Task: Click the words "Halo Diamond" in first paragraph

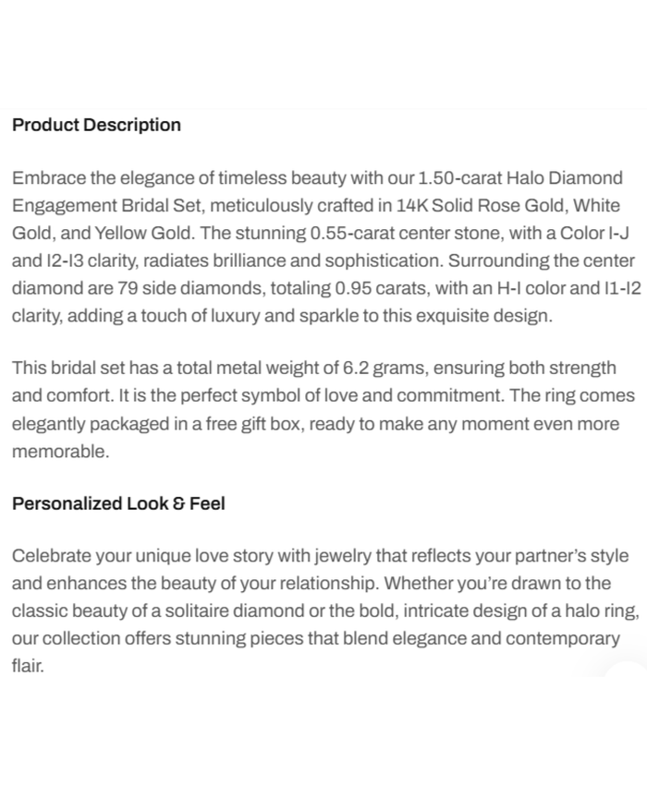Action: (572, 177)
